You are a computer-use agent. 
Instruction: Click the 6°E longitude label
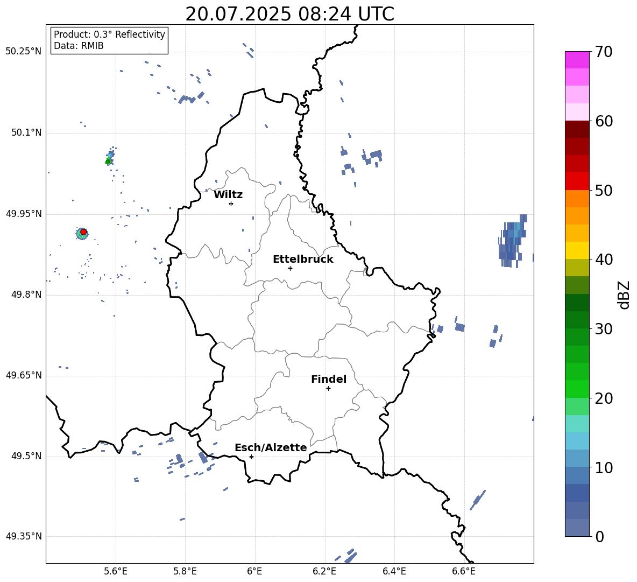click(254, 571)
